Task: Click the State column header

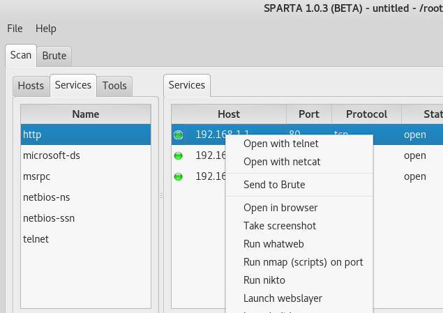Action: pos(422,114)
